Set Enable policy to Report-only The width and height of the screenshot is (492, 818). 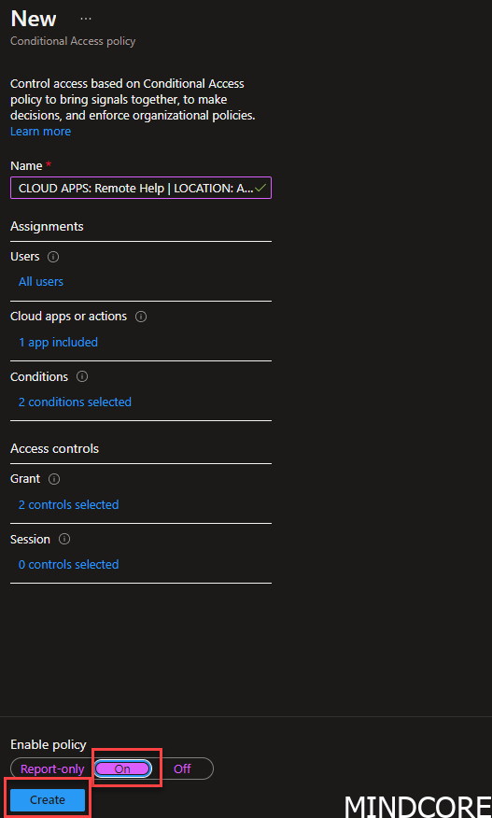coord(52,769)
